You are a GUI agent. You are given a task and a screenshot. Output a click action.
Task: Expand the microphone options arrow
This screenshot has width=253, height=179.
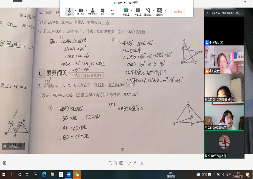tap(75, 10)
